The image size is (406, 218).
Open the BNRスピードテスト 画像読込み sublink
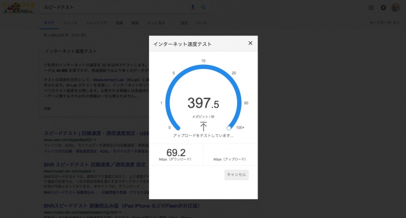pos(71,193)
